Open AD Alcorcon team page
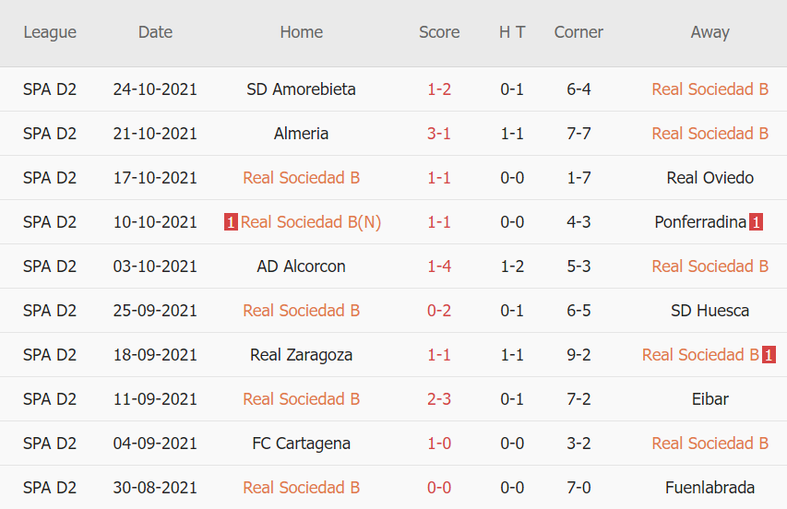 [301, 266]
